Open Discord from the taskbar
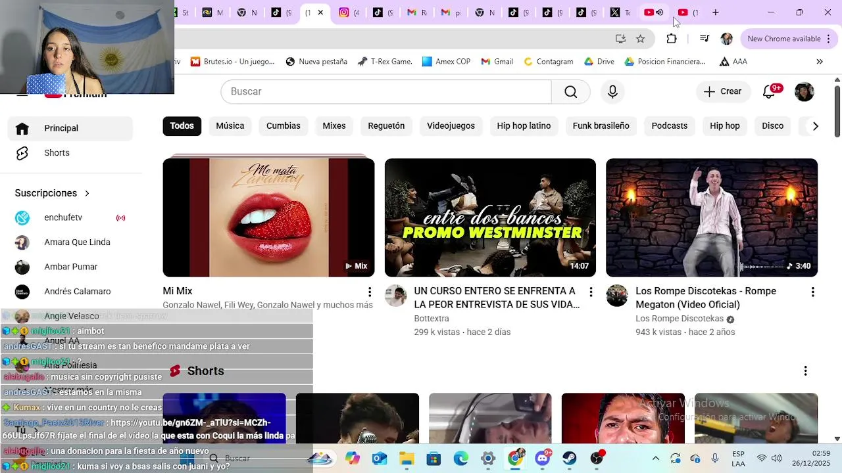This screenshot has height=473, width=842. (543, 459)
